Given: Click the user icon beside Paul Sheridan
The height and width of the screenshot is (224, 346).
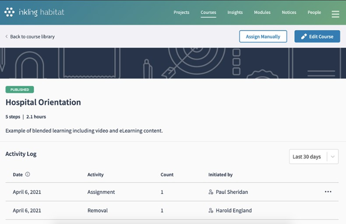Looking at the screenshot, I should [x=211, y=192].
